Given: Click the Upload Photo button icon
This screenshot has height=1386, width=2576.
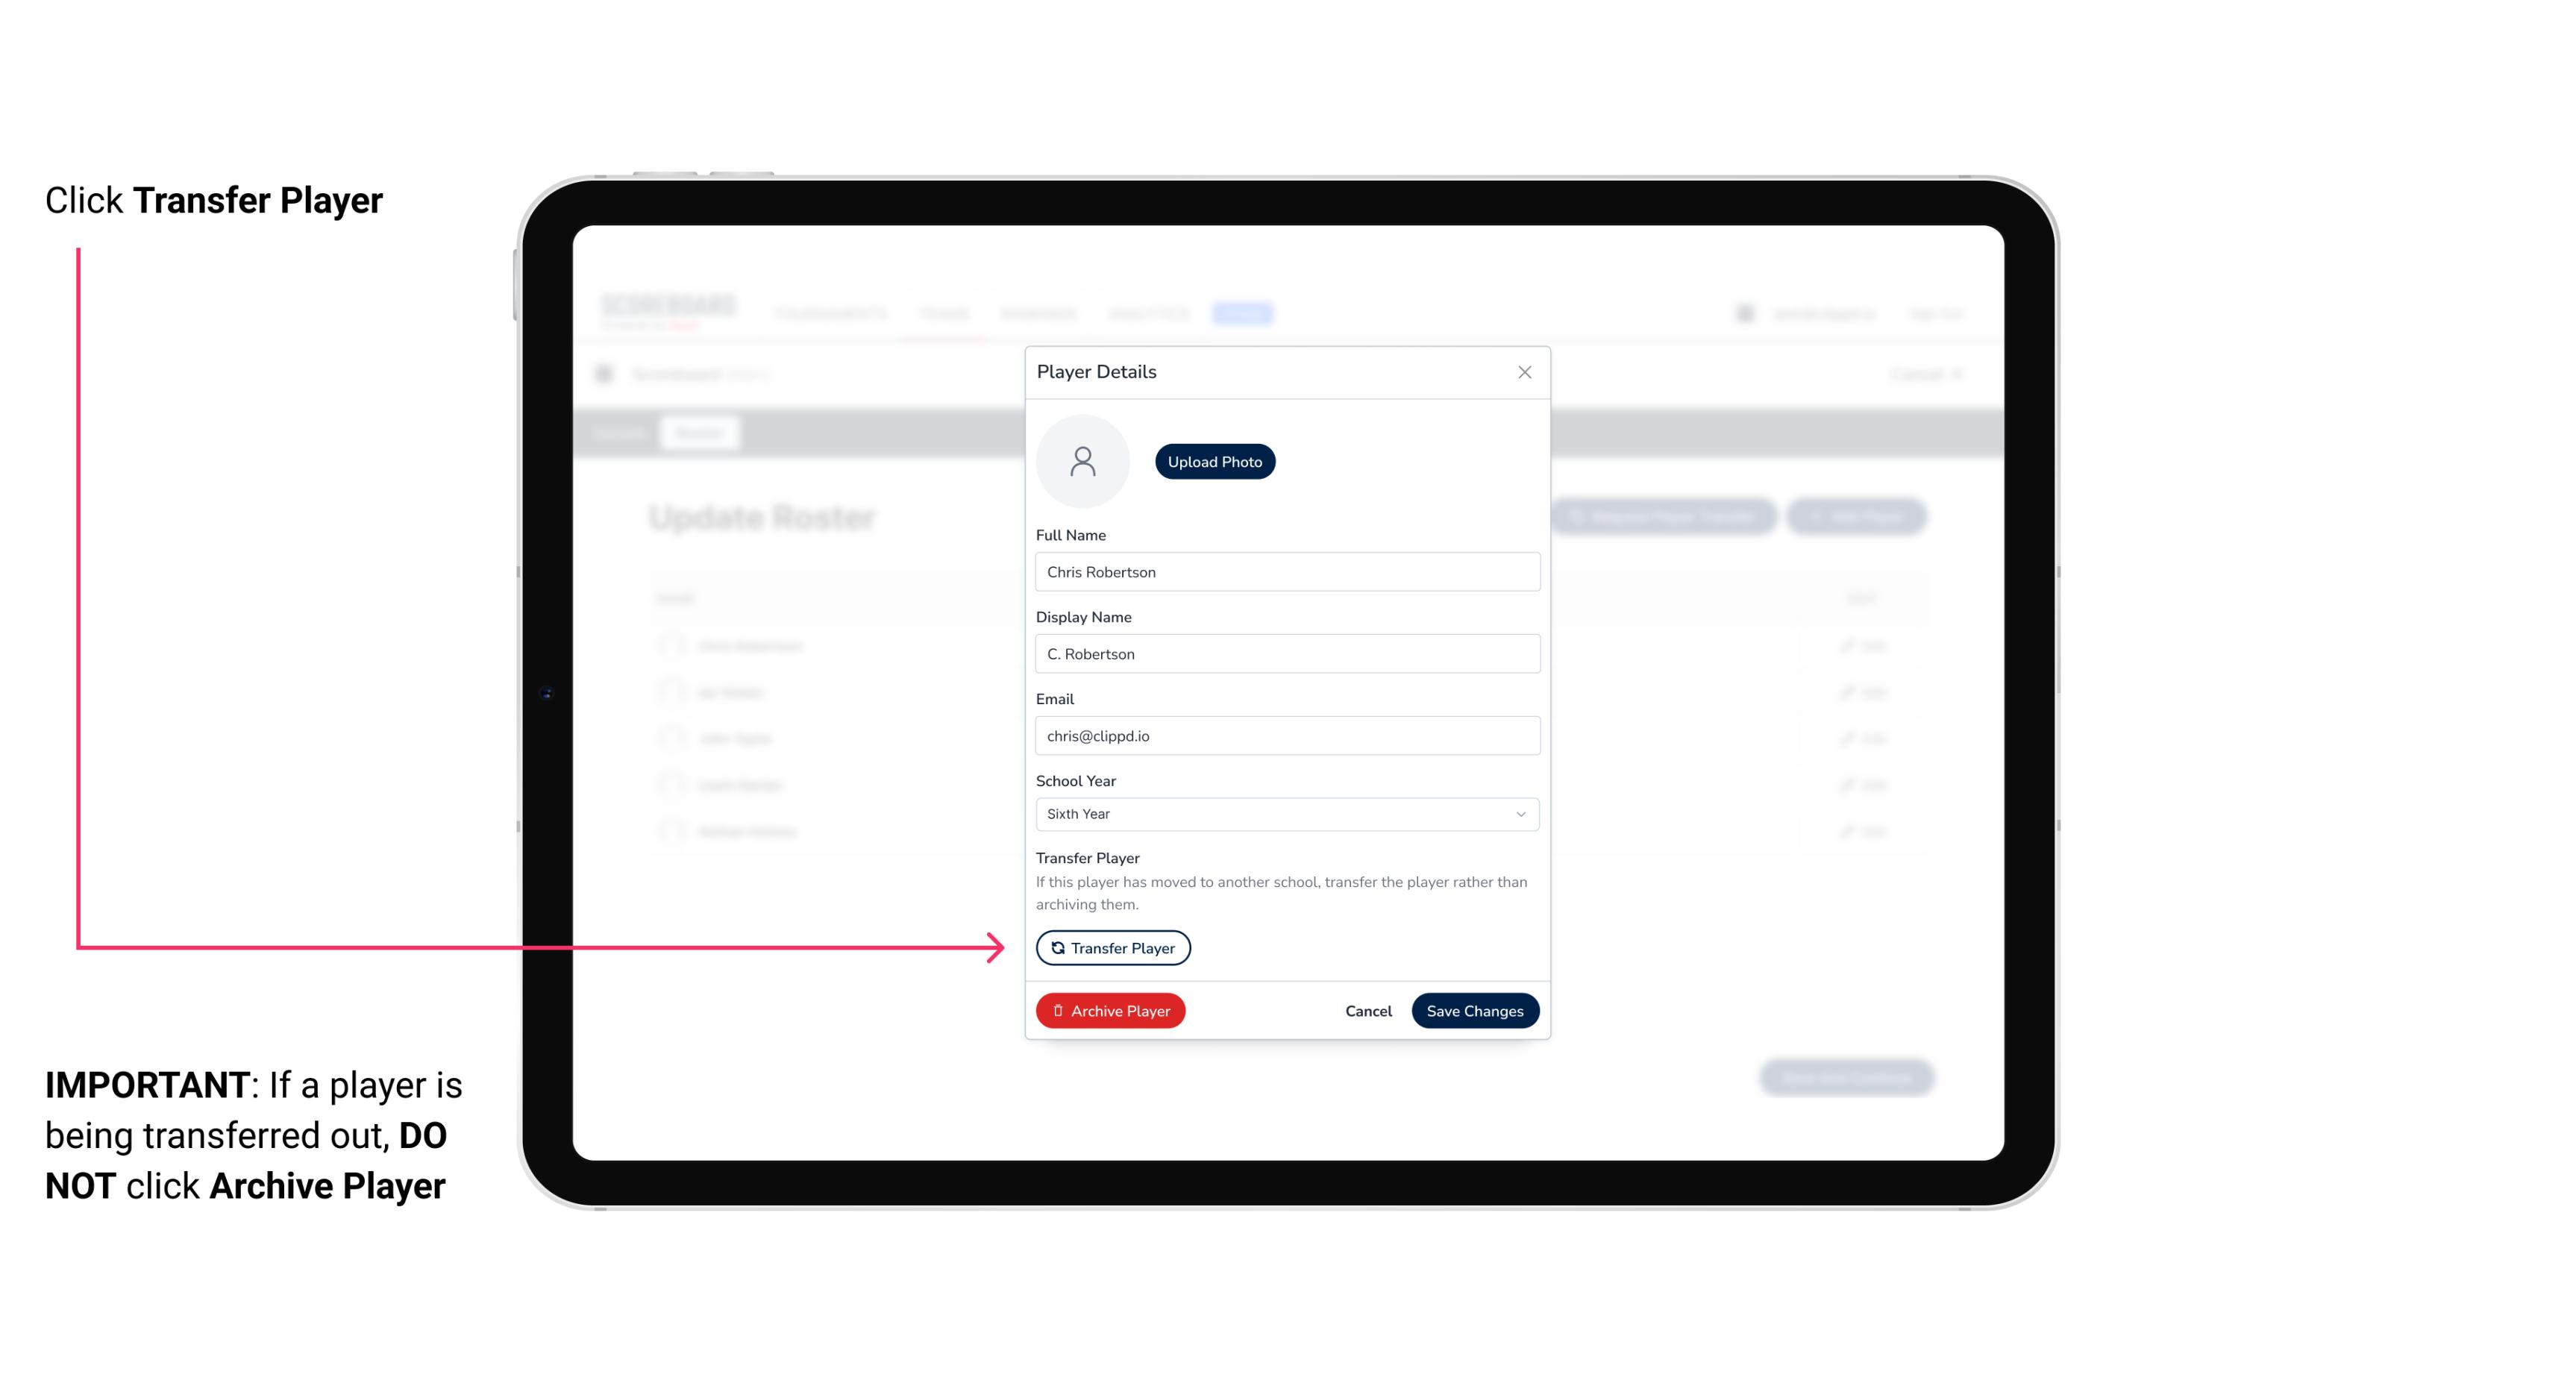Looking at the screenshot, I should tap(1214, 461).
